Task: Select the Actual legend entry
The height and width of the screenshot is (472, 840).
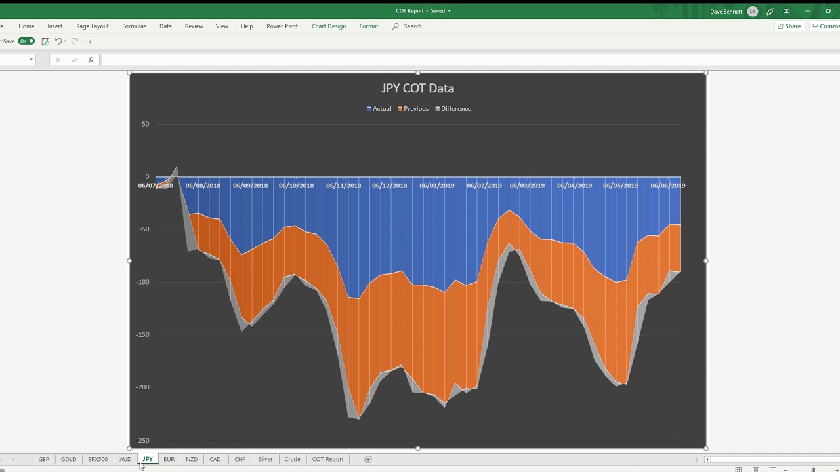Action: 379,109
